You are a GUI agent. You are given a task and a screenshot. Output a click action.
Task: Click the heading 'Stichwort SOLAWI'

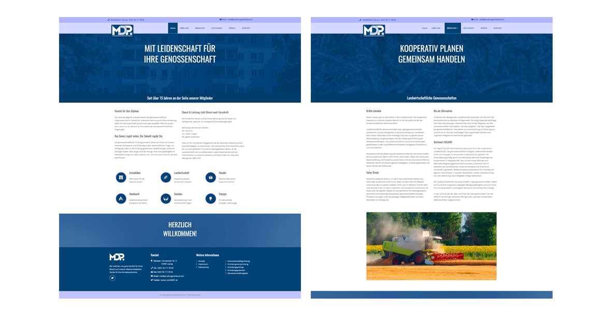[443, 142]
